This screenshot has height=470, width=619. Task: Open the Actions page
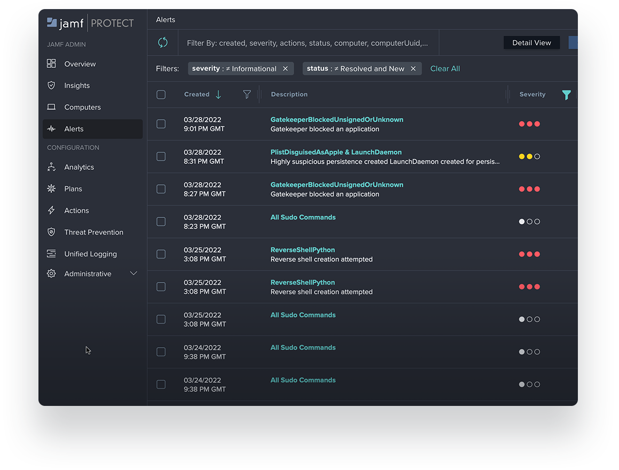[76, 211]
